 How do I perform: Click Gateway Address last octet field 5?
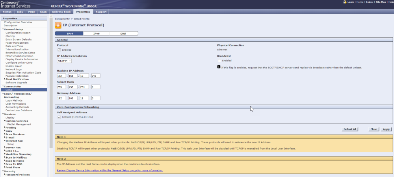[96, 98]
